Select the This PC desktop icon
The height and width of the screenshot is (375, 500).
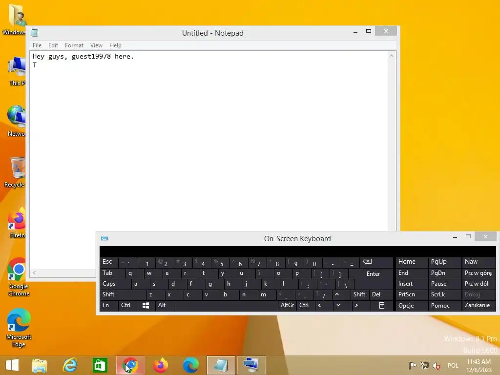17,71
